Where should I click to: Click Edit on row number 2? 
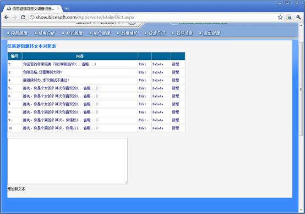(x=143, y=64)
